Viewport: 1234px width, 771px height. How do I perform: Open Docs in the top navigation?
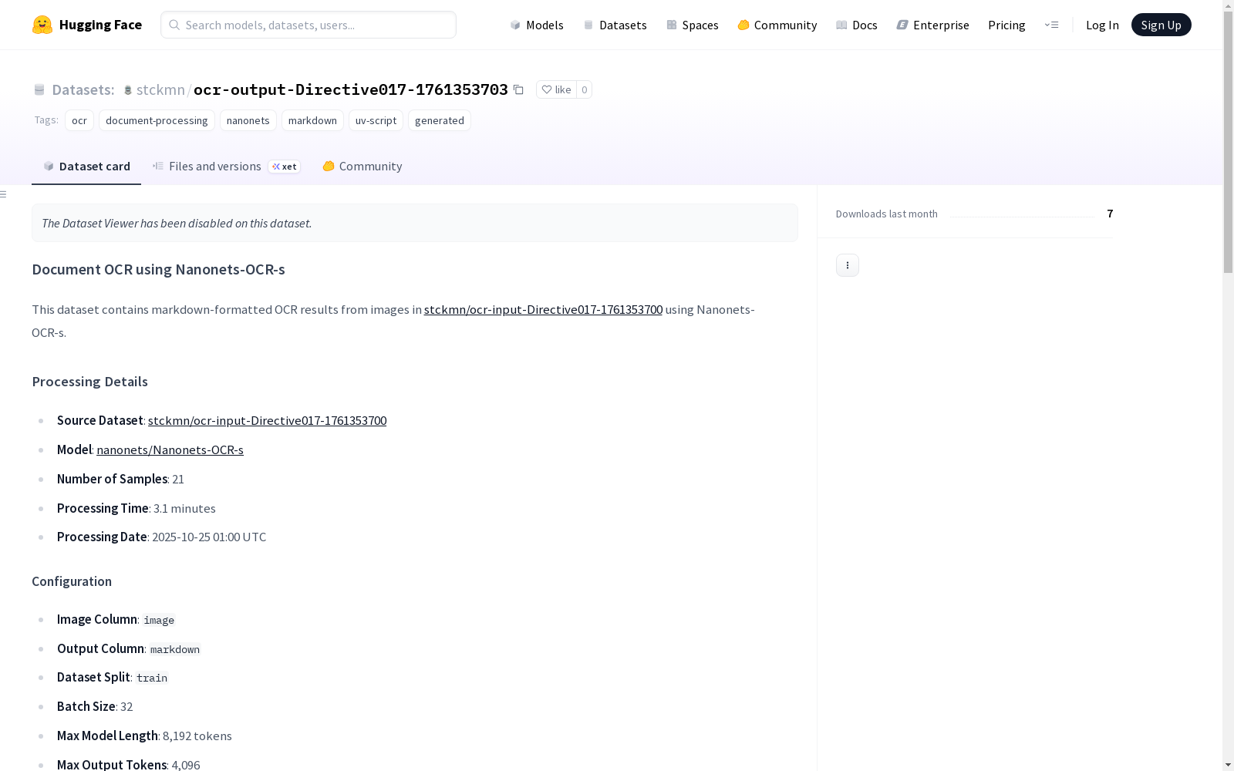click(857, 25)
